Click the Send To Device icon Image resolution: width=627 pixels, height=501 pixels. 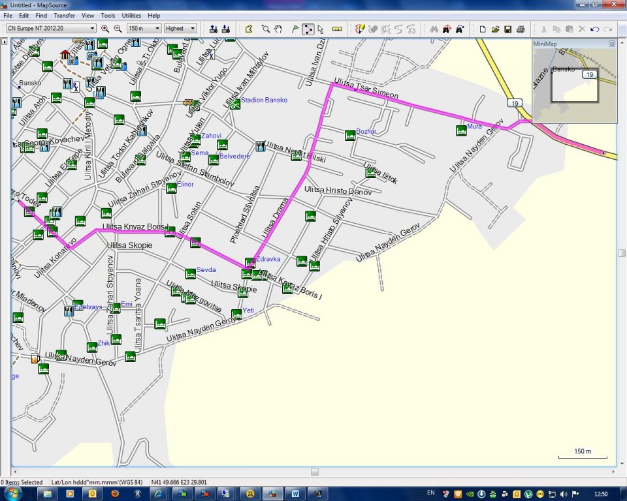[x=214, y=29]
